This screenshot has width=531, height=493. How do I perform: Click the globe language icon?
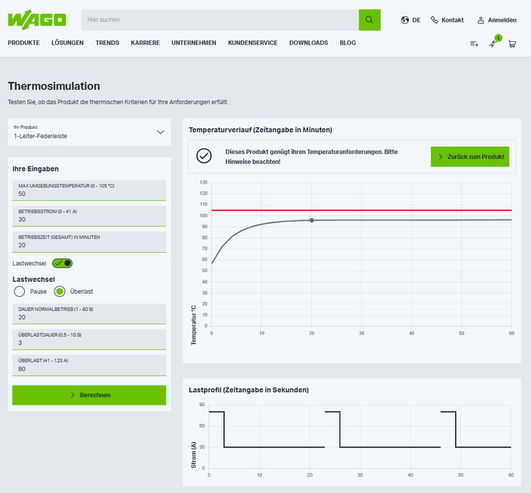(405, 20)
